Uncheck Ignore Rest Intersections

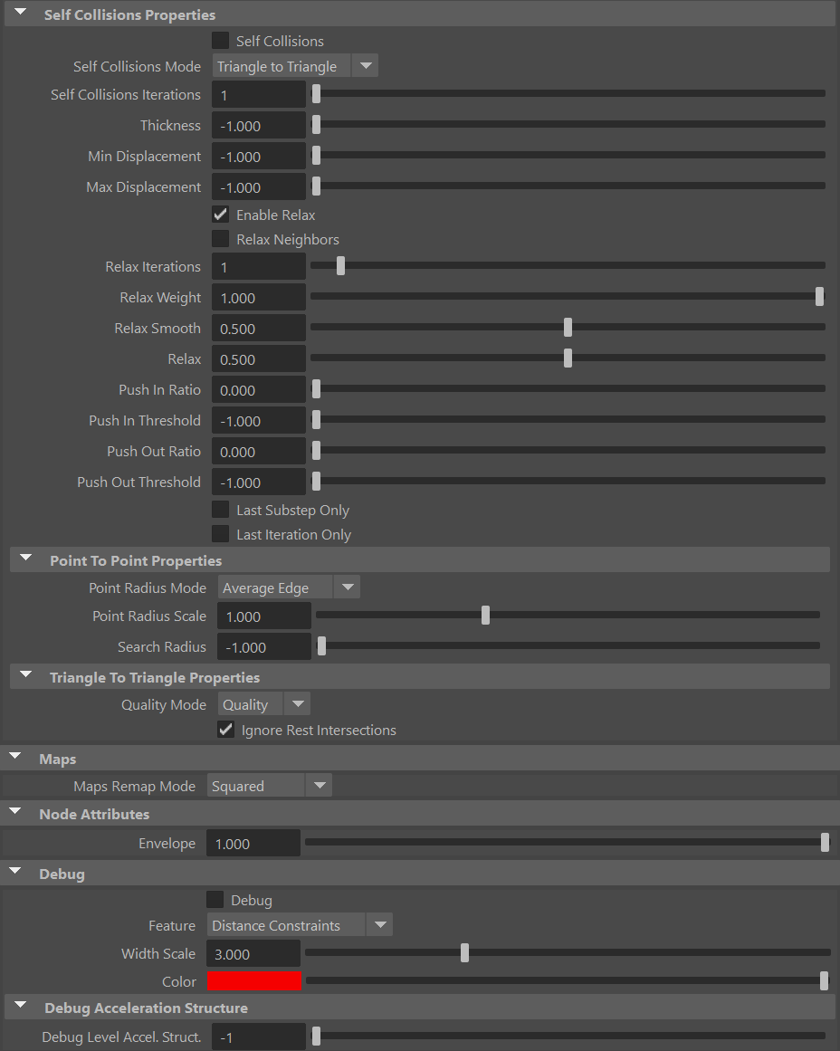225,730
